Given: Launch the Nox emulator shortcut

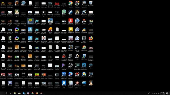Looking at the screenshot, I should [91, 66].
